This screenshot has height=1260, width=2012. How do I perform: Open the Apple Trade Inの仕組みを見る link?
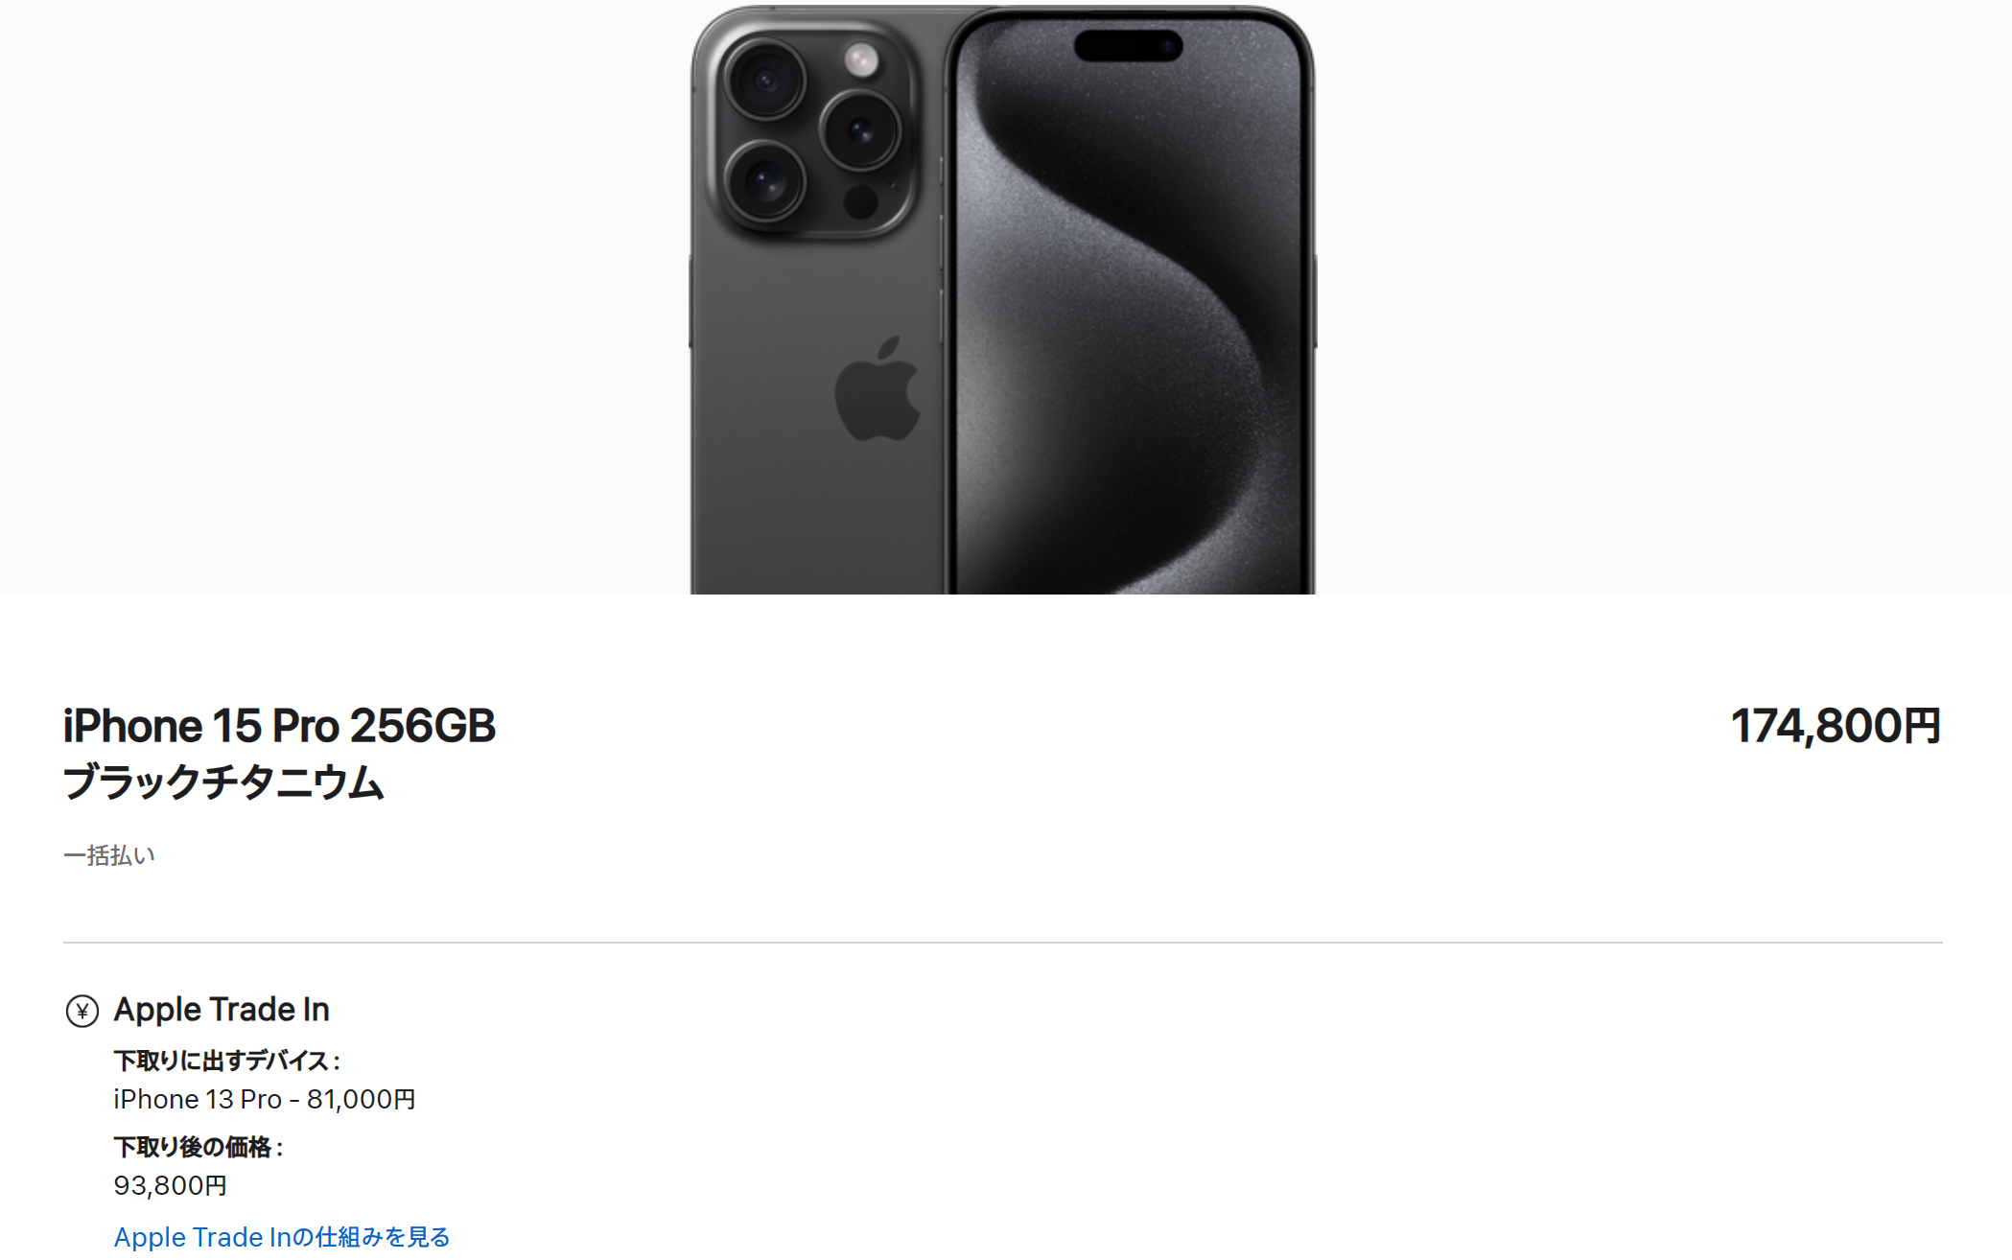282,1237
